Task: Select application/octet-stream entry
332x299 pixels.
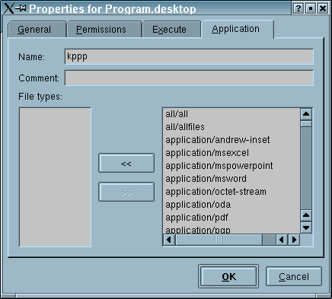Action: [x=231, y=192]
